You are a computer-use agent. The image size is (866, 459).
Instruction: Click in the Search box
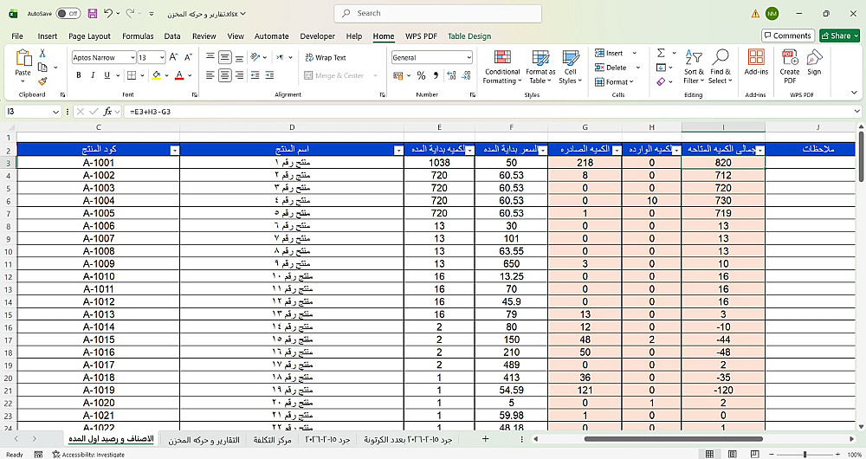coord(438,13)
